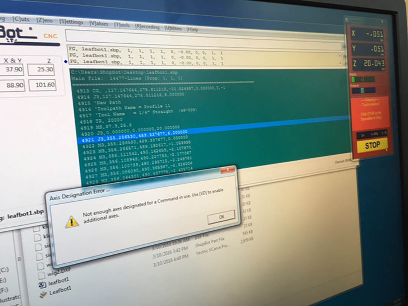Click the 2,679 KB file size cell
The height and width of the screenshot is (306, 408).
click(x=247, y=240)
